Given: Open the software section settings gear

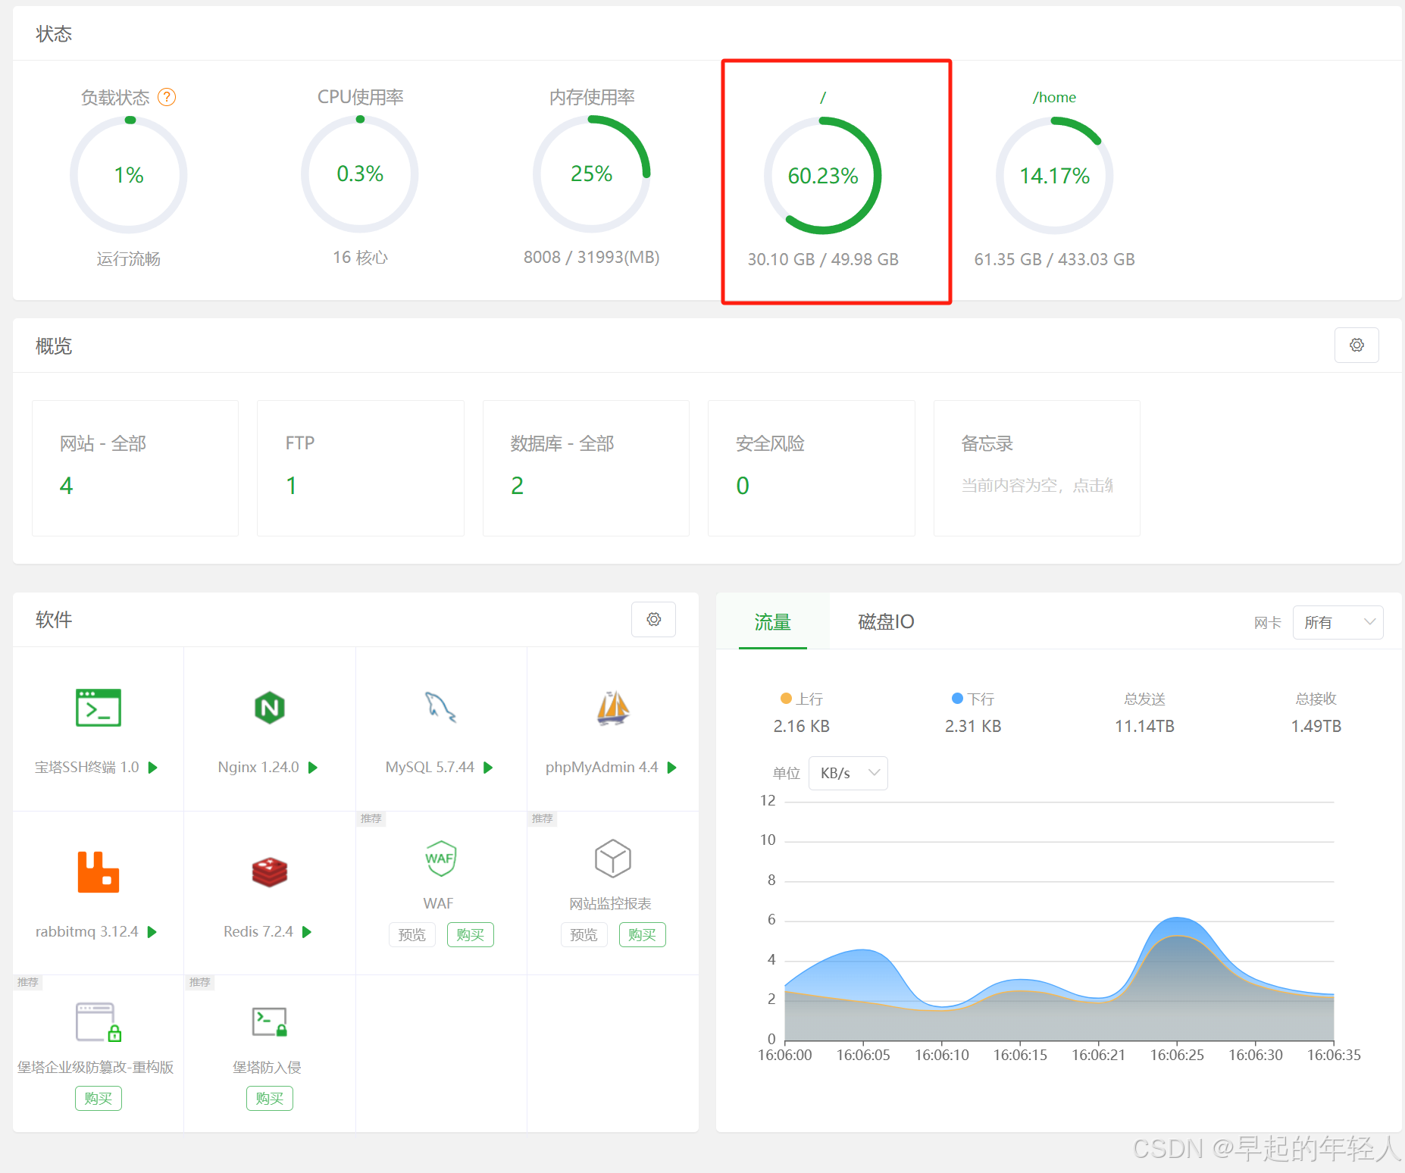Looking at the screenshot, I should click(x=654, y=619).
